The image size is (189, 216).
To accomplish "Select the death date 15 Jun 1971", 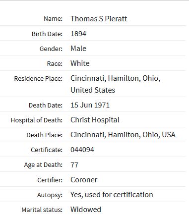I will tap(90, 105).
